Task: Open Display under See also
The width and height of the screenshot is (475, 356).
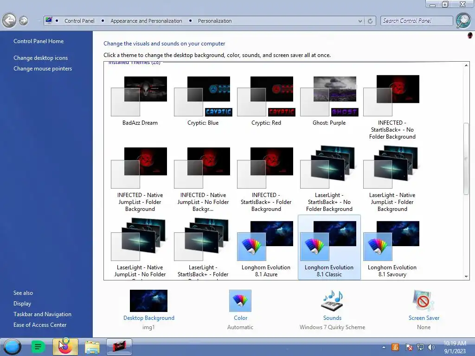Action: pyautogui.click(x=22, y=303)
